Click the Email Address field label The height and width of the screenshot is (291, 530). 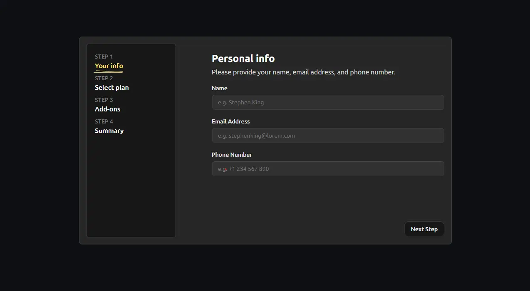point(231,121)
